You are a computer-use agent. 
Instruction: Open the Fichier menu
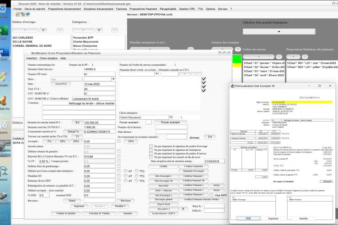tap(18, 9)
